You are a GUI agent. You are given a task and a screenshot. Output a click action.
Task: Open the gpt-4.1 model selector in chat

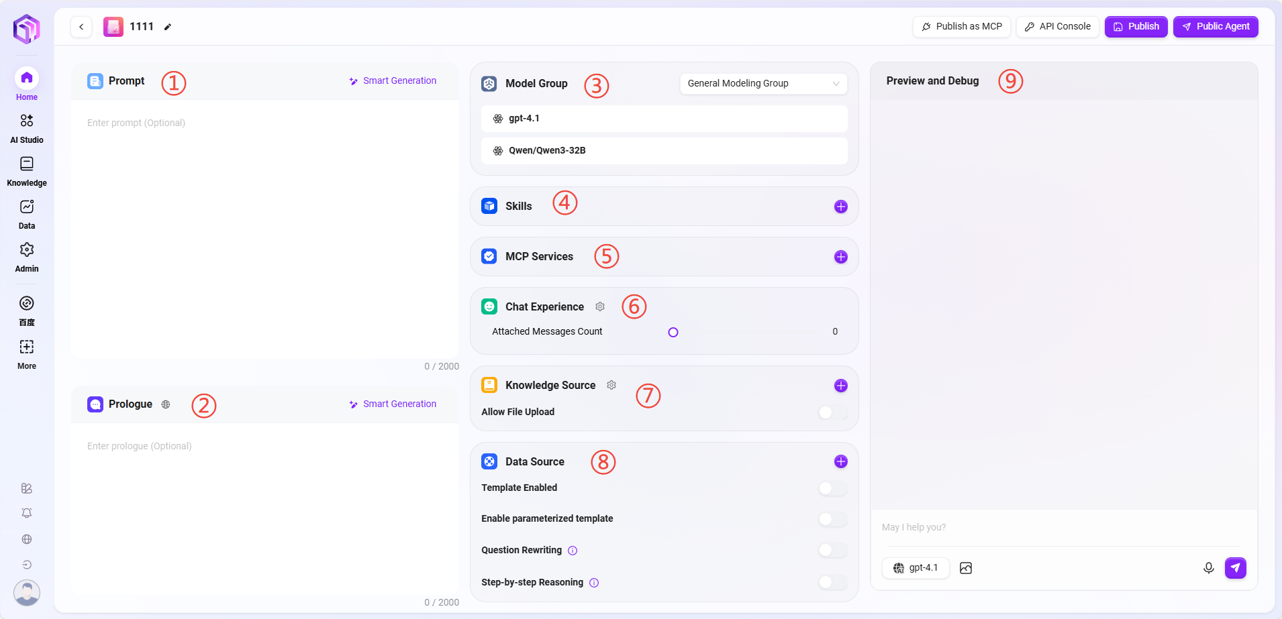tap(916, 568)
